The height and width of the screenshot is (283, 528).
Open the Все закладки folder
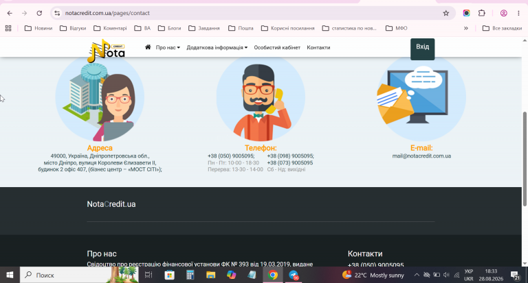(502, 28)
